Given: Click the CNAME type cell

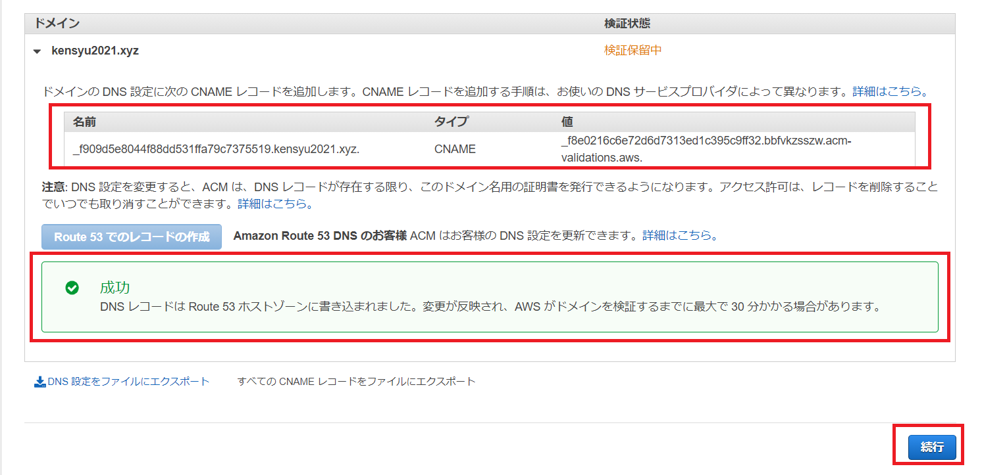Looking at the screenshot, I should pos(455,149).
